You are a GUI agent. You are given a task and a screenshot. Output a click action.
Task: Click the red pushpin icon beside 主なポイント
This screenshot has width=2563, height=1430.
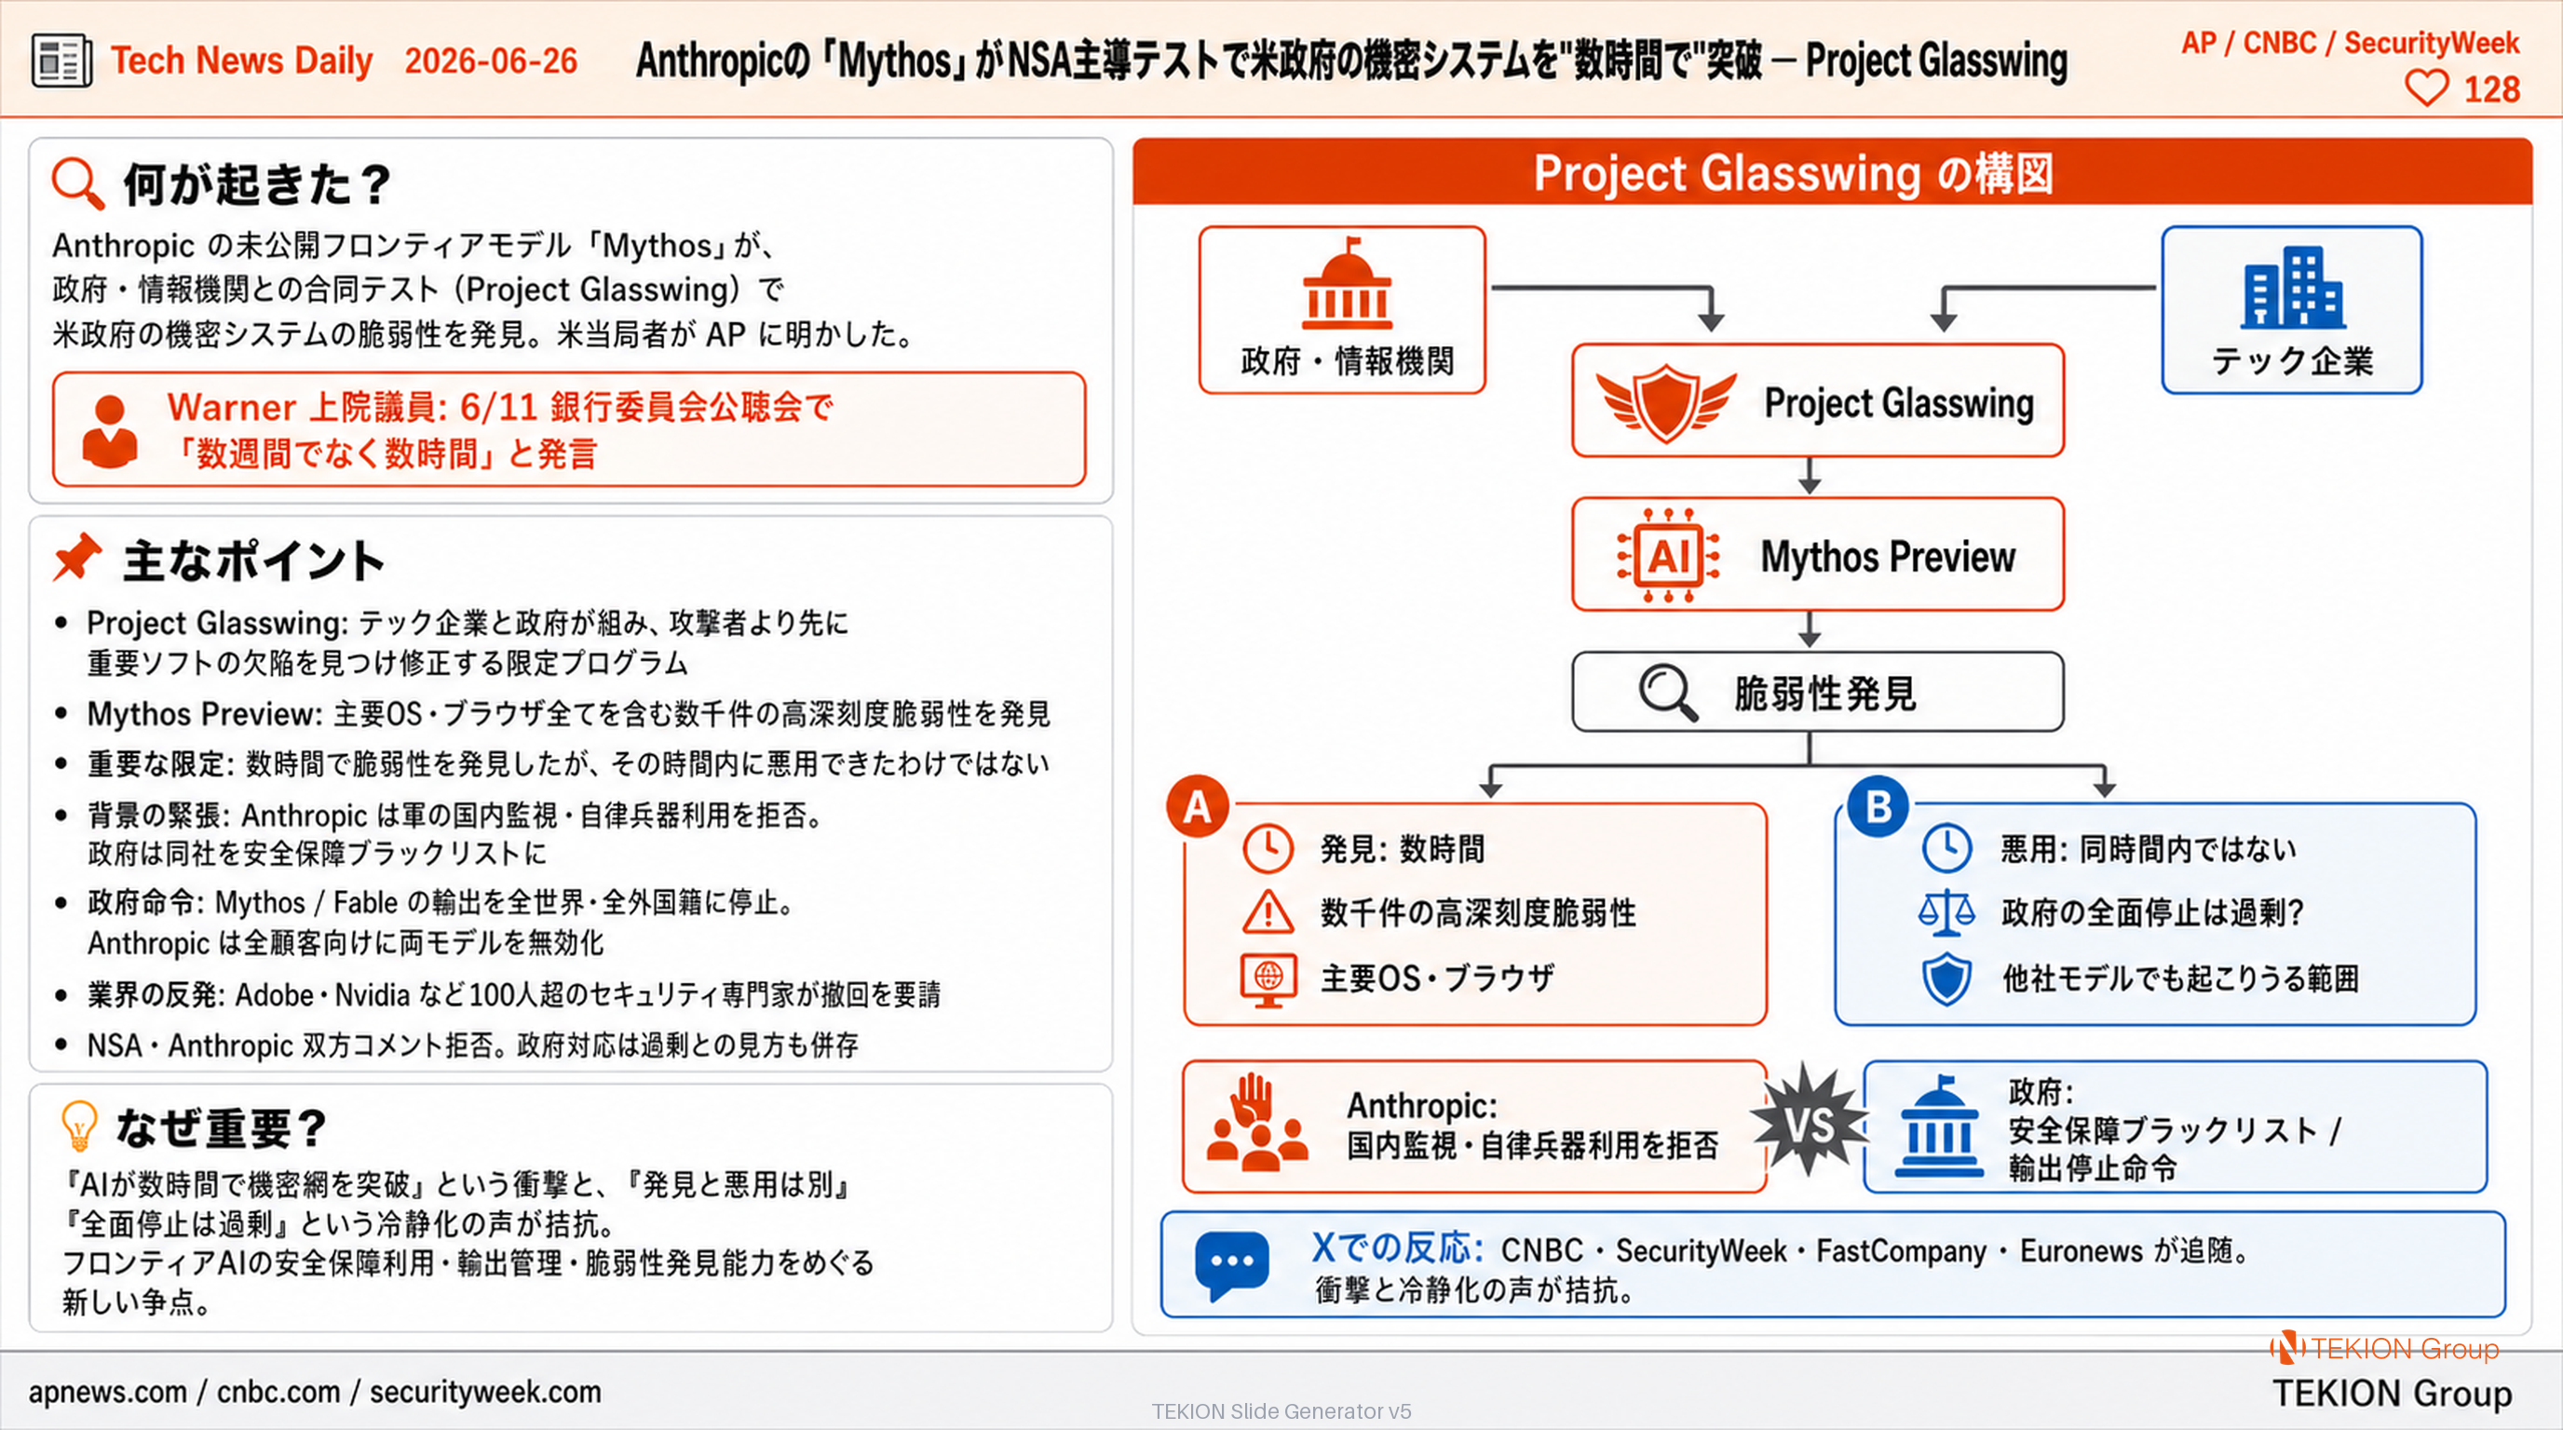(x=77, y=557)
